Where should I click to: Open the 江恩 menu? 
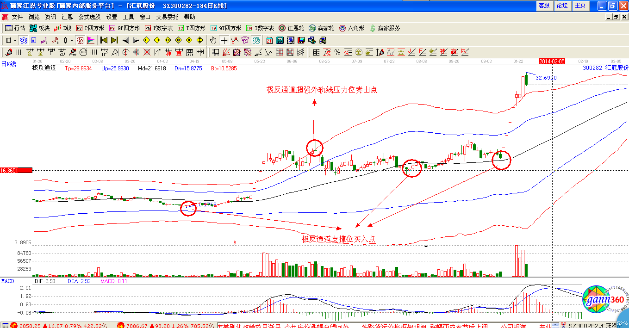pyautogui.click(x=67, y=17)
